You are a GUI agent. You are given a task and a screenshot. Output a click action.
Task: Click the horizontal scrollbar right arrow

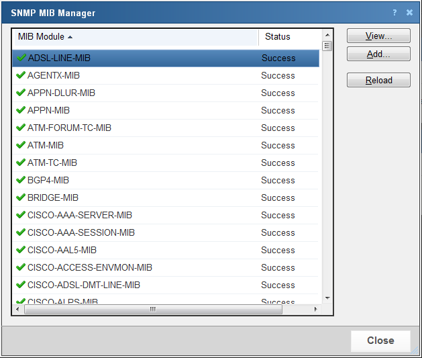click(316, 310)
